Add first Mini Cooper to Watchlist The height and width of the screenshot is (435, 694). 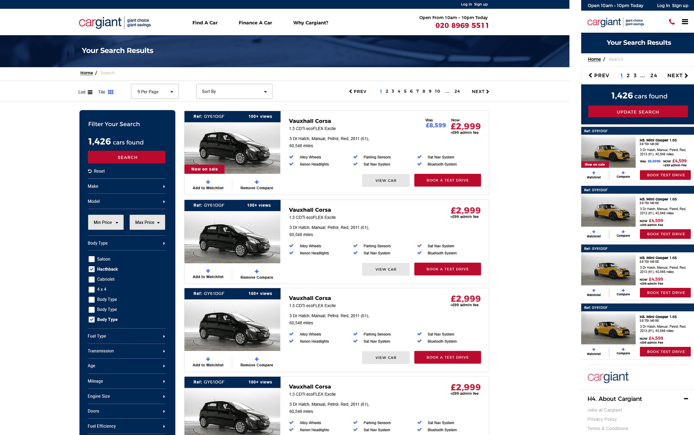[594, 175]
